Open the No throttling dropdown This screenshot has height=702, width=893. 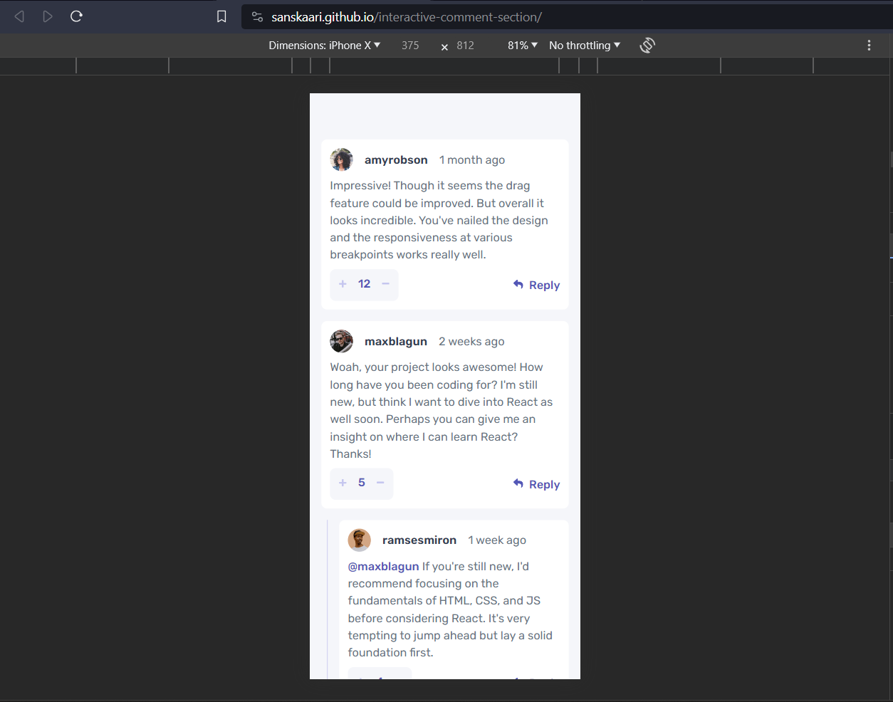click(x=585, y=45)
